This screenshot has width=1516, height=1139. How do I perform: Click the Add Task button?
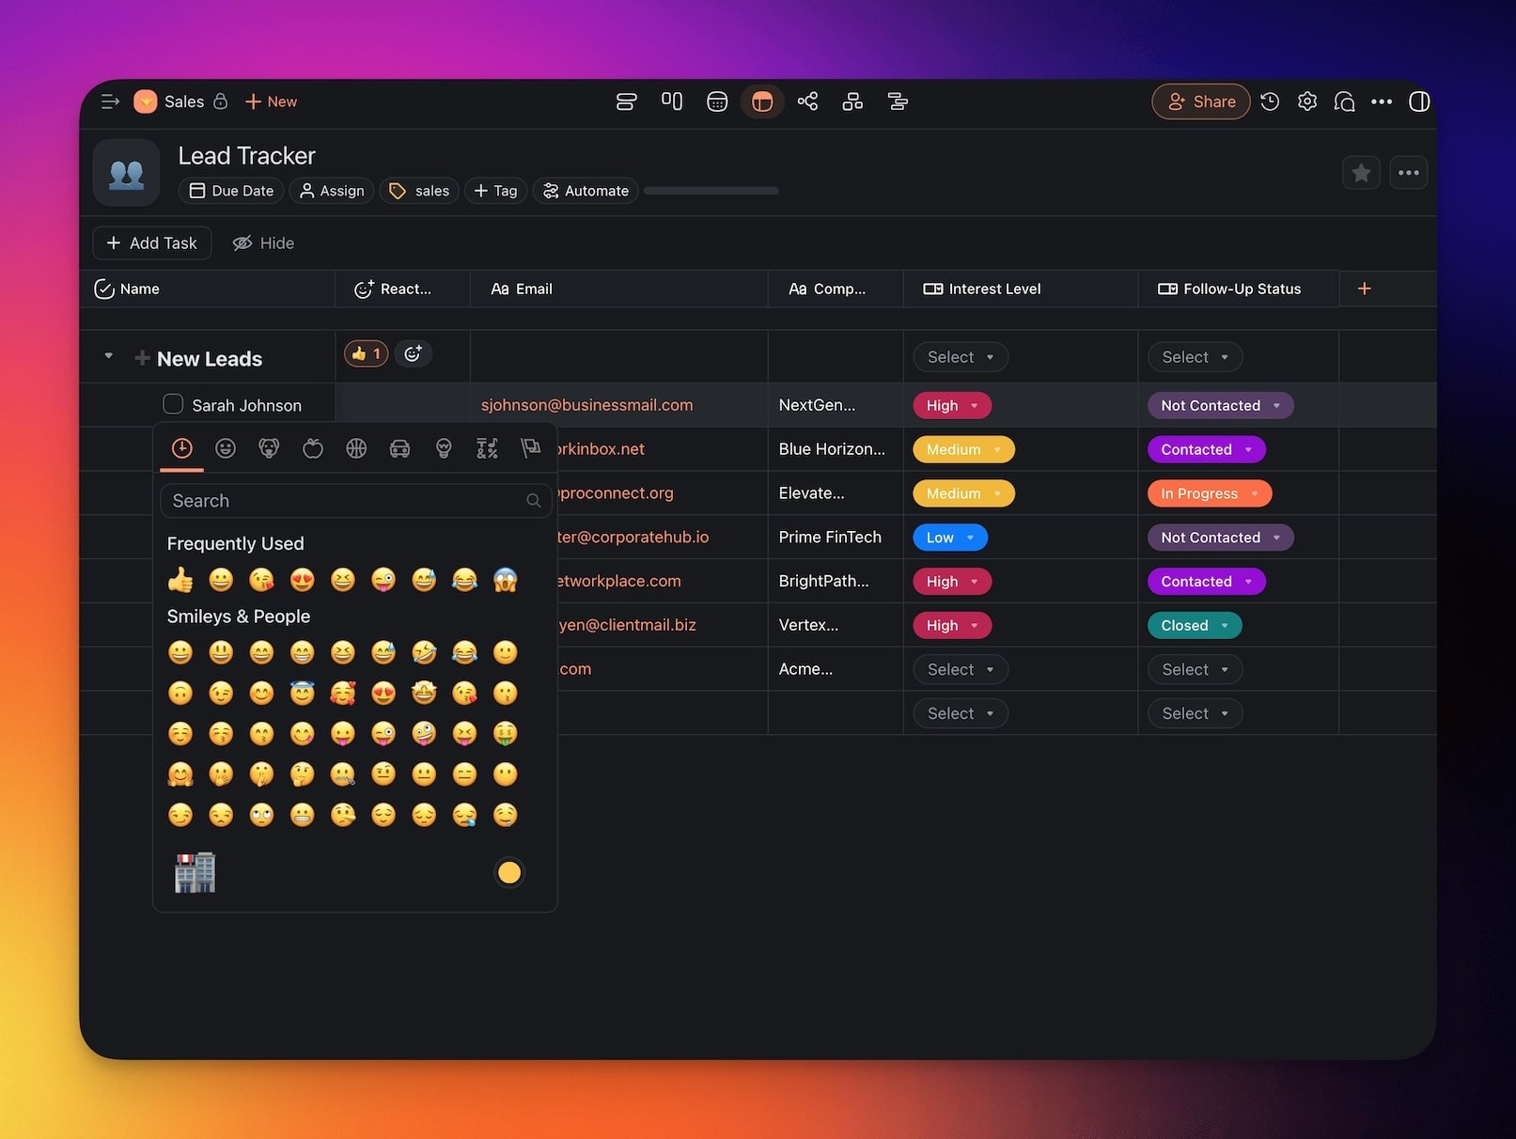[x=152, y=242]
